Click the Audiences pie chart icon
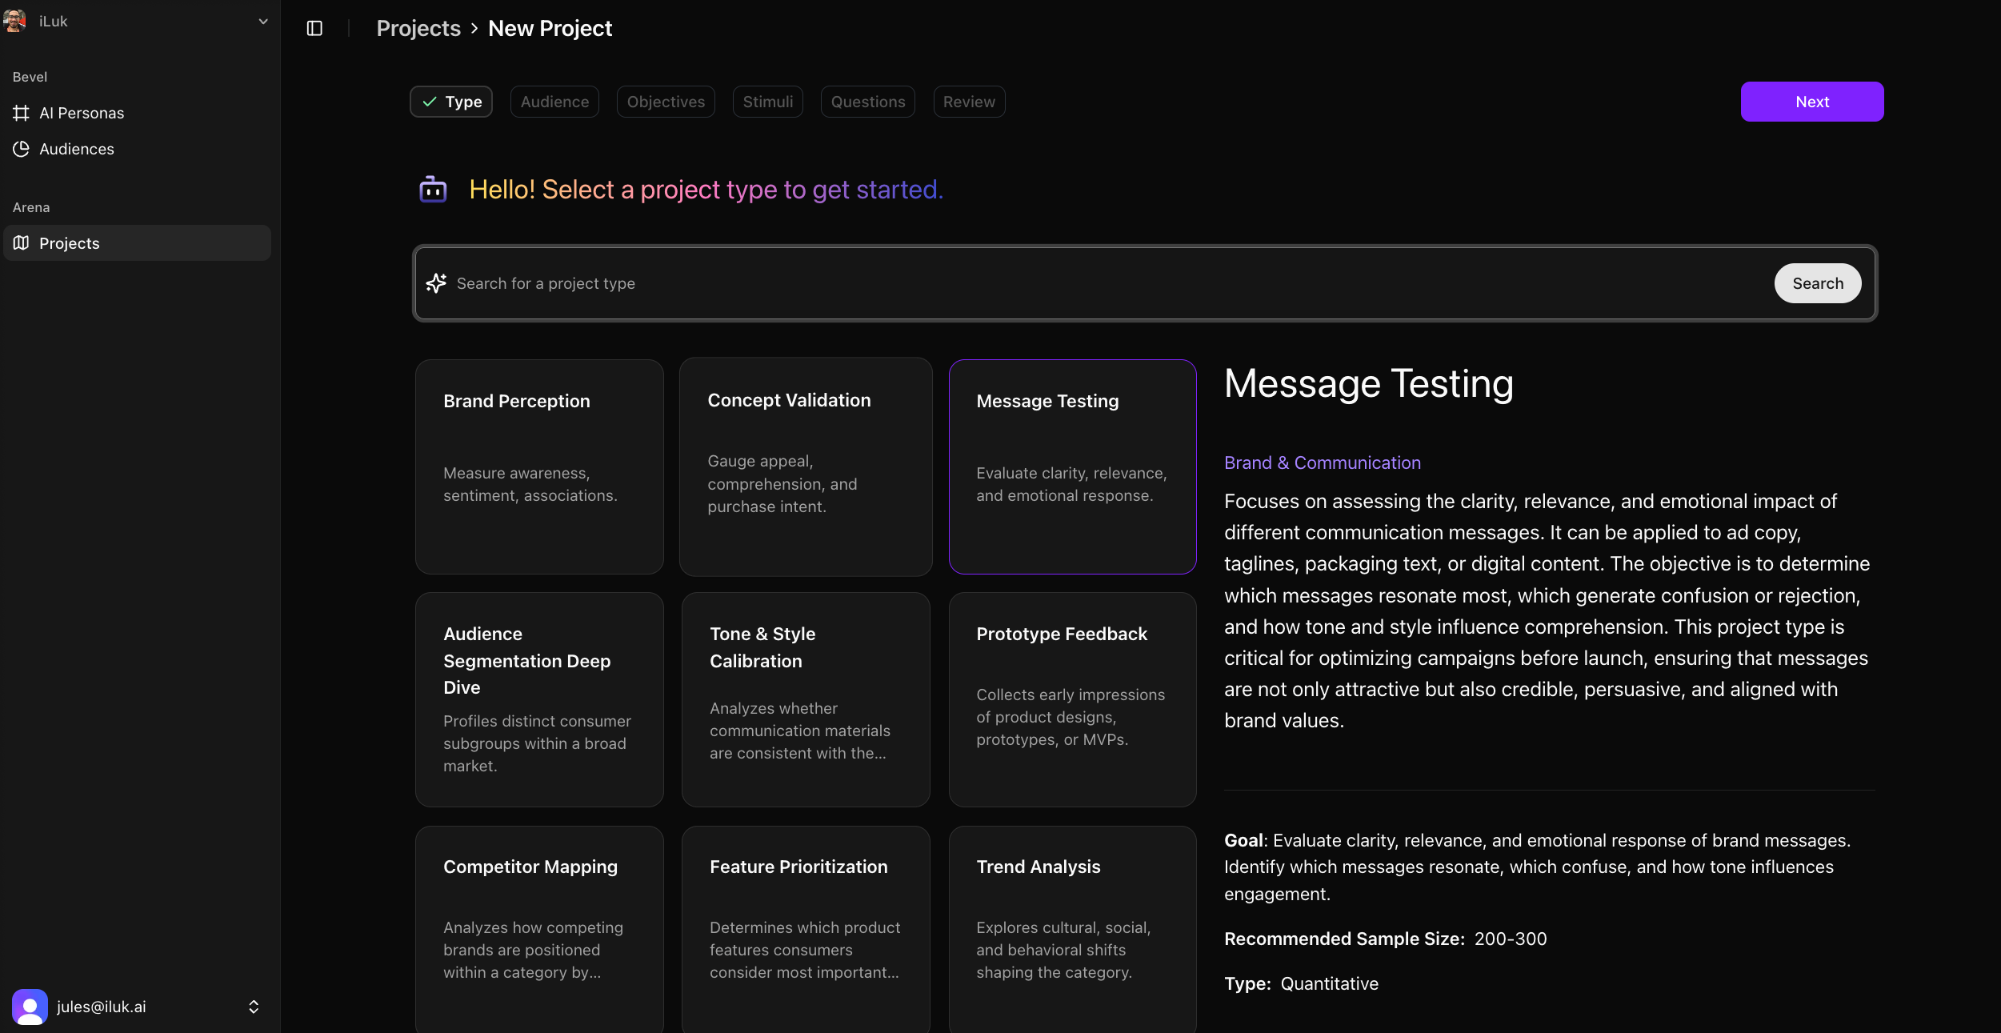2001x1033 pixels. coord(22,149)
